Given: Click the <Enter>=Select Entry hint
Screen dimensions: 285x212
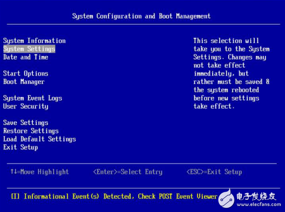Looking at the screenshot, I should (127, 172).
